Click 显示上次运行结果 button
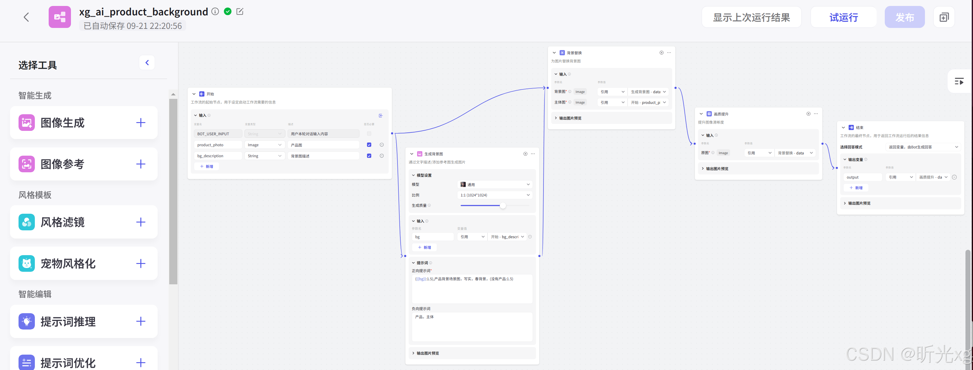 click(x=751, y=17)
